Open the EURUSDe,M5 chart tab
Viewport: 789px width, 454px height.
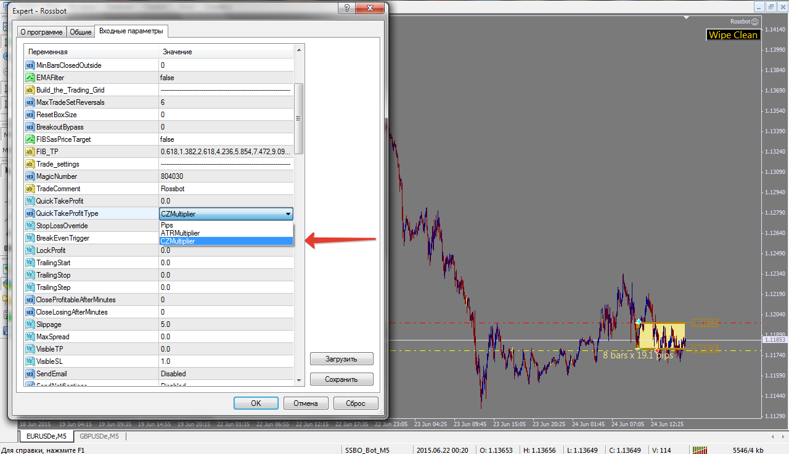tap(46, 436)
